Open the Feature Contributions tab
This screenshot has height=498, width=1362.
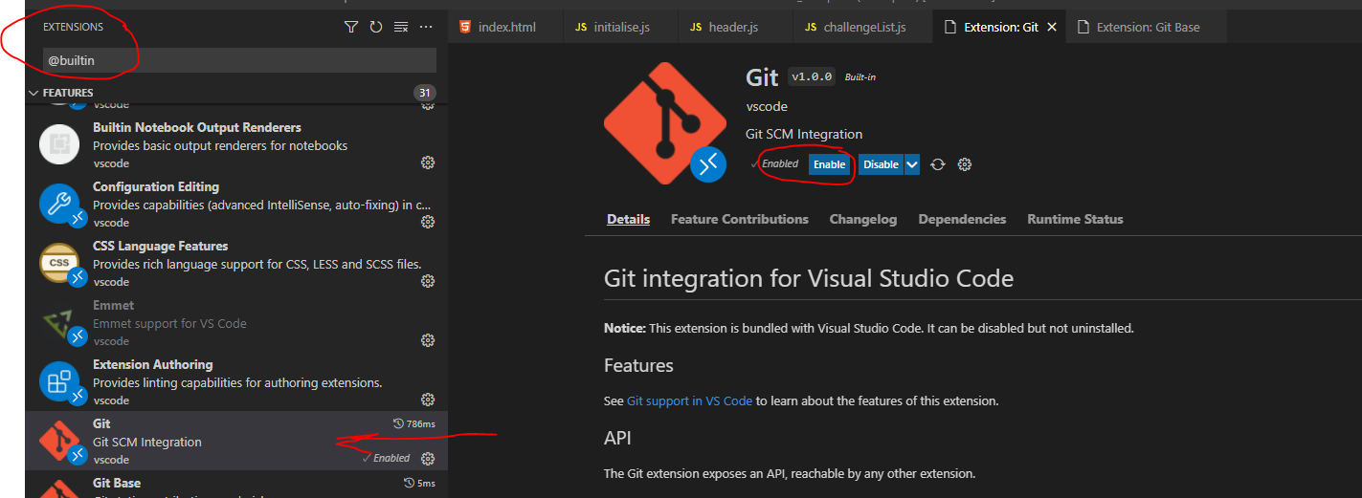coord(739,219)
